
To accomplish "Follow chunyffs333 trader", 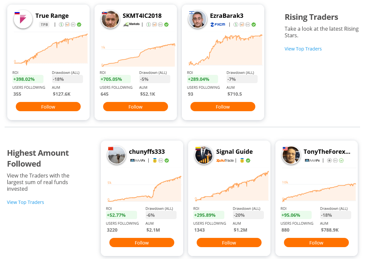I will coord(142,243).
